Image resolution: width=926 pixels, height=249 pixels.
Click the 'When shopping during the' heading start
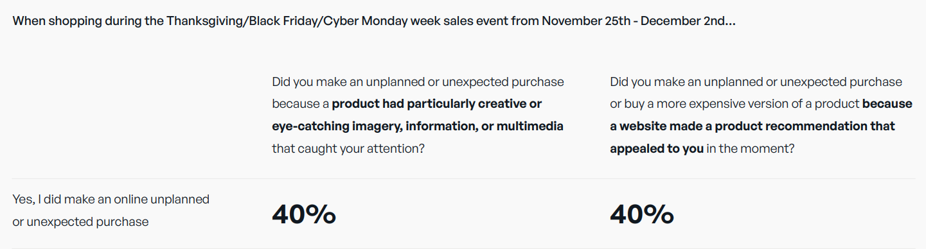tap(88, 21)
